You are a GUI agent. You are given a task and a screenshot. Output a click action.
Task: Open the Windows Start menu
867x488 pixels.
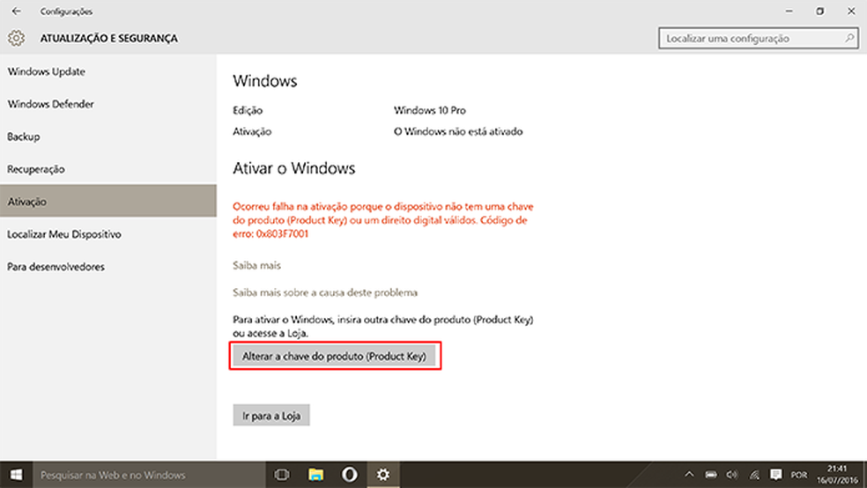[x=16, y=475]
